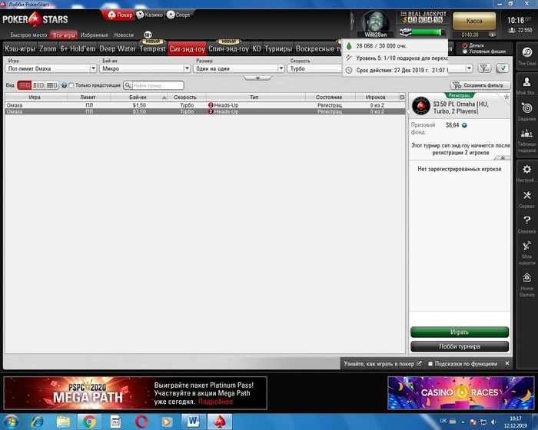Expand more filters chevron below filter bar
The image size is (538, 430).
pos(257,78)
